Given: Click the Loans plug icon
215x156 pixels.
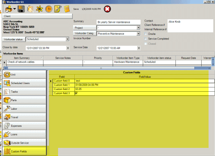Looking at the screenshot, I should click(x=7, y=134).
